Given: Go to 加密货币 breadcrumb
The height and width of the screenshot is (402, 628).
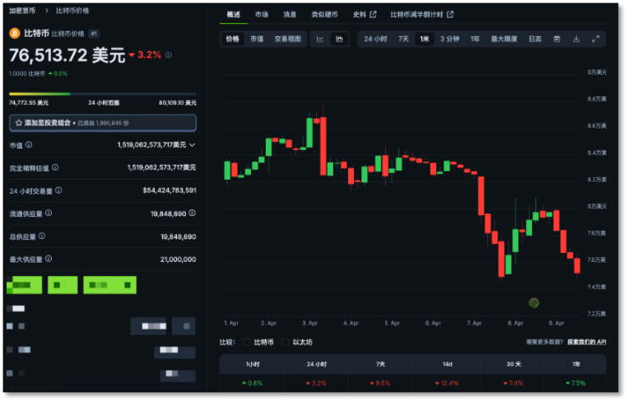Looking at the screenshot, I should click(22, 11).
